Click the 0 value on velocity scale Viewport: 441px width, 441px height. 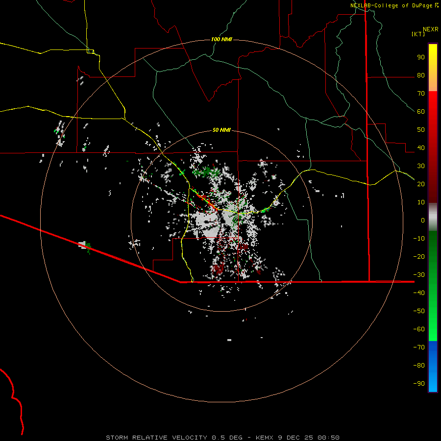click(423, 220)
